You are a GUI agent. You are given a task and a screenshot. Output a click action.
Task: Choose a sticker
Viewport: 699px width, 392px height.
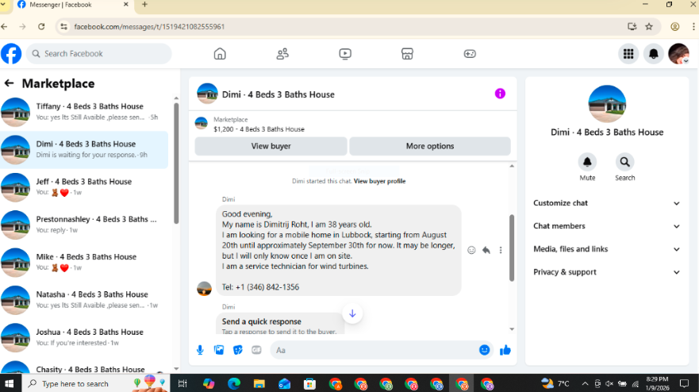tap(237, 350)
